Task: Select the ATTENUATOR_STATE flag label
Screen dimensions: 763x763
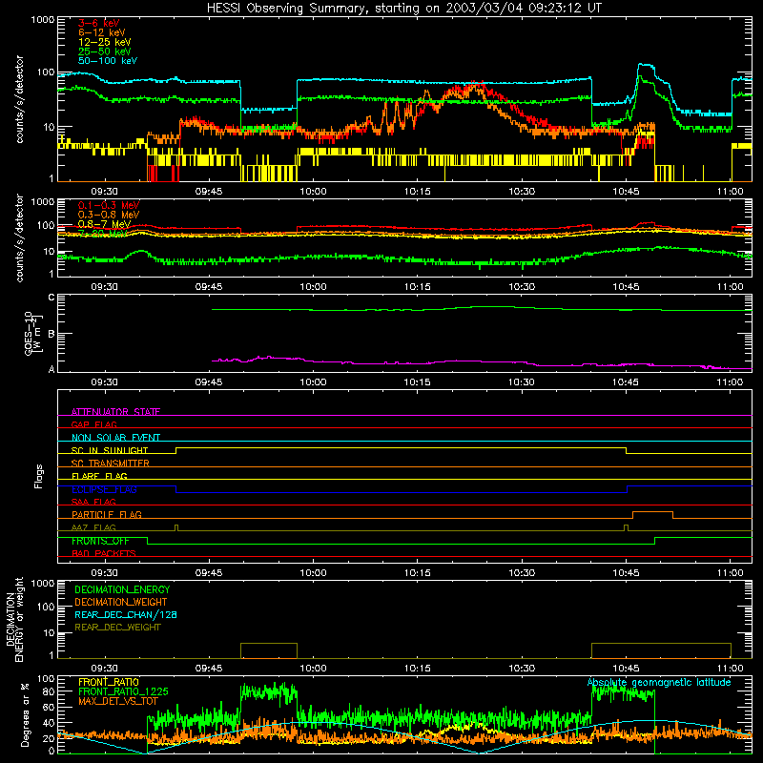Action: click(x=115, y=412)
